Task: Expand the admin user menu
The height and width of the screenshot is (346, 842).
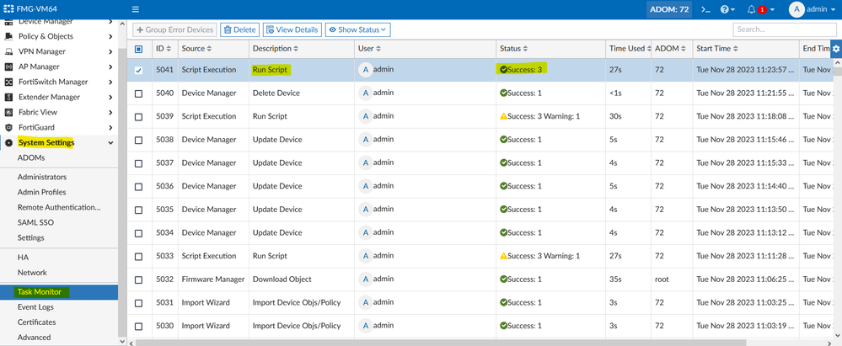Action: coord(813,9)
